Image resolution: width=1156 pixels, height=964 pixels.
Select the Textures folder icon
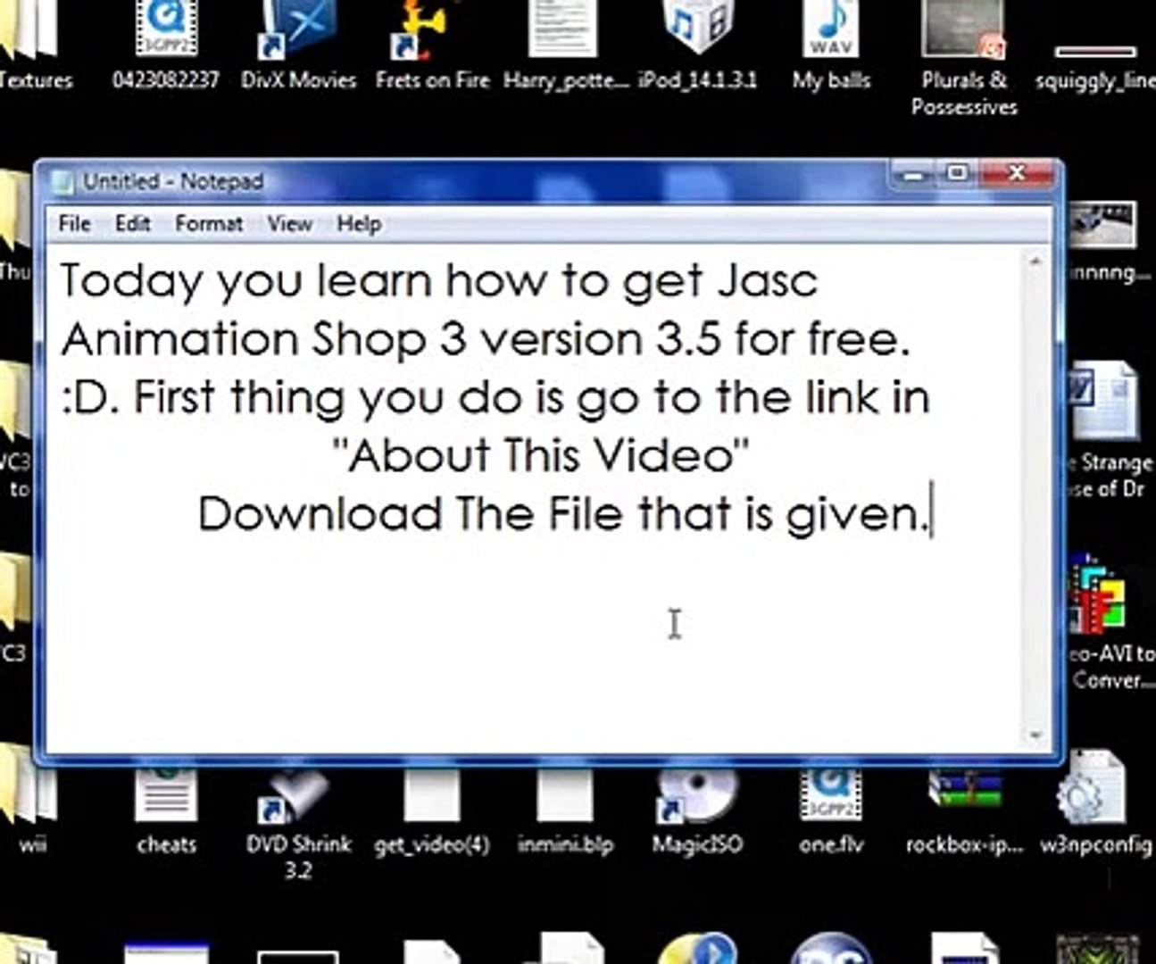coord(34,46)
